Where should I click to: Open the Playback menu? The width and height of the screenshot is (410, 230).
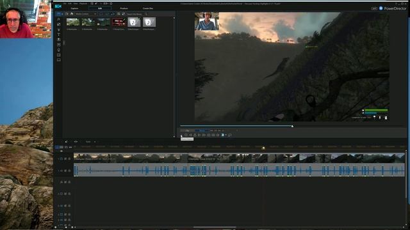tap(83, 4)
